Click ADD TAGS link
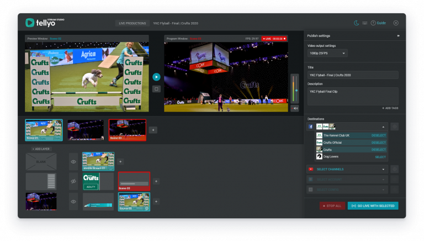 (x=390, y=108)
